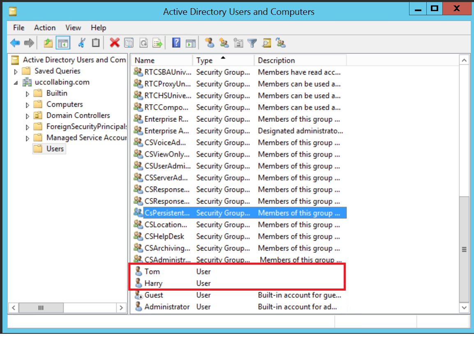Viewport: 474px width, 340px height.
Task: Open Find objects toolbar icon
Action: (266, 43)
